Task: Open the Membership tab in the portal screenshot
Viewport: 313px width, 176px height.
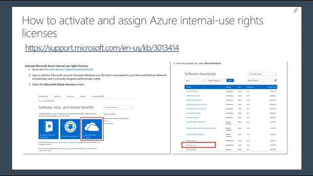Action: pyautogui.click(x=43, y=96)
